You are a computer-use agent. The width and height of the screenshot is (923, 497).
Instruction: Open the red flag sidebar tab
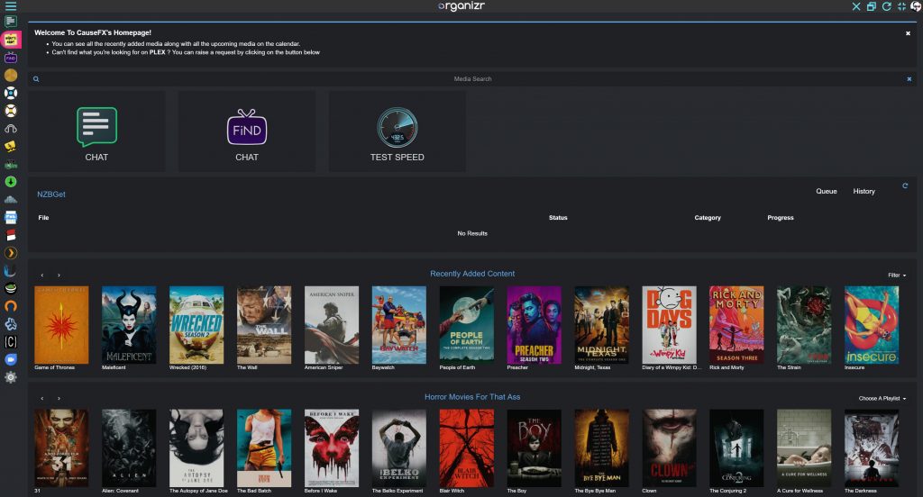click(11, 235)
